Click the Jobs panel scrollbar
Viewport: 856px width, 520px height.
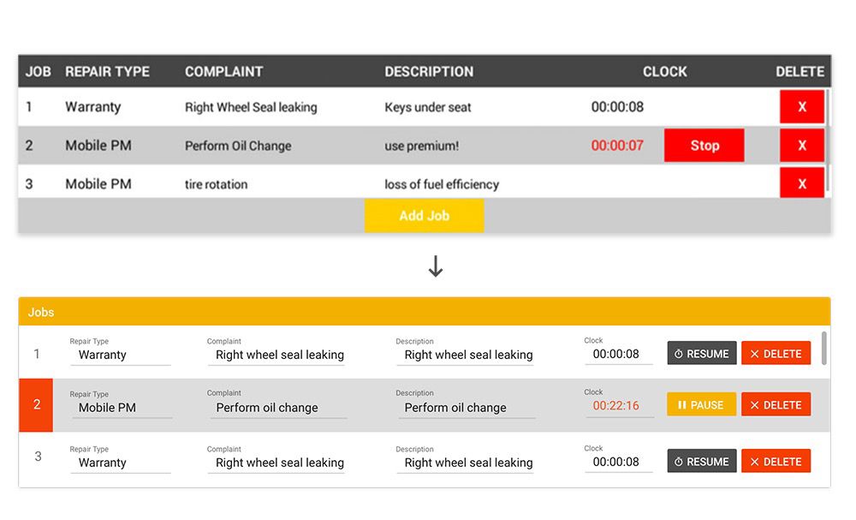(823, 348)
